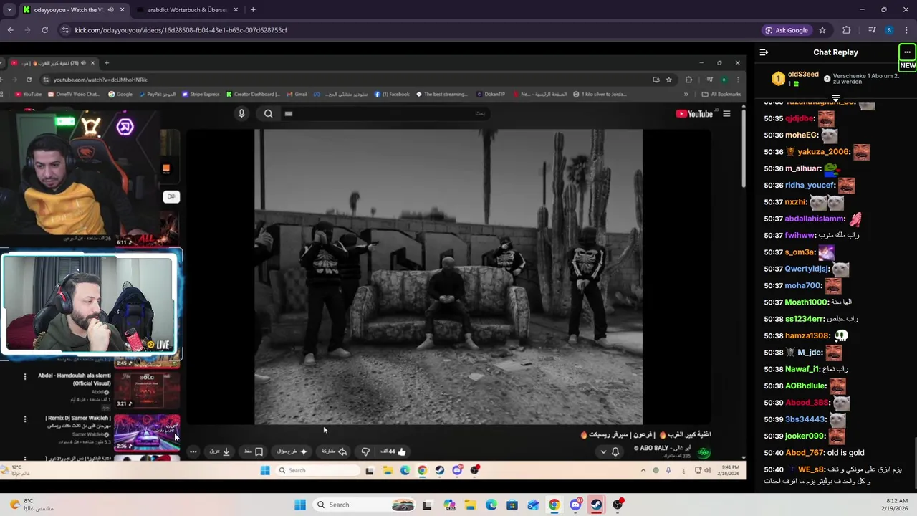This screenshot has width=917, height=516.
Task: Open Copilot from the taskbar
Action: (449, 505)
